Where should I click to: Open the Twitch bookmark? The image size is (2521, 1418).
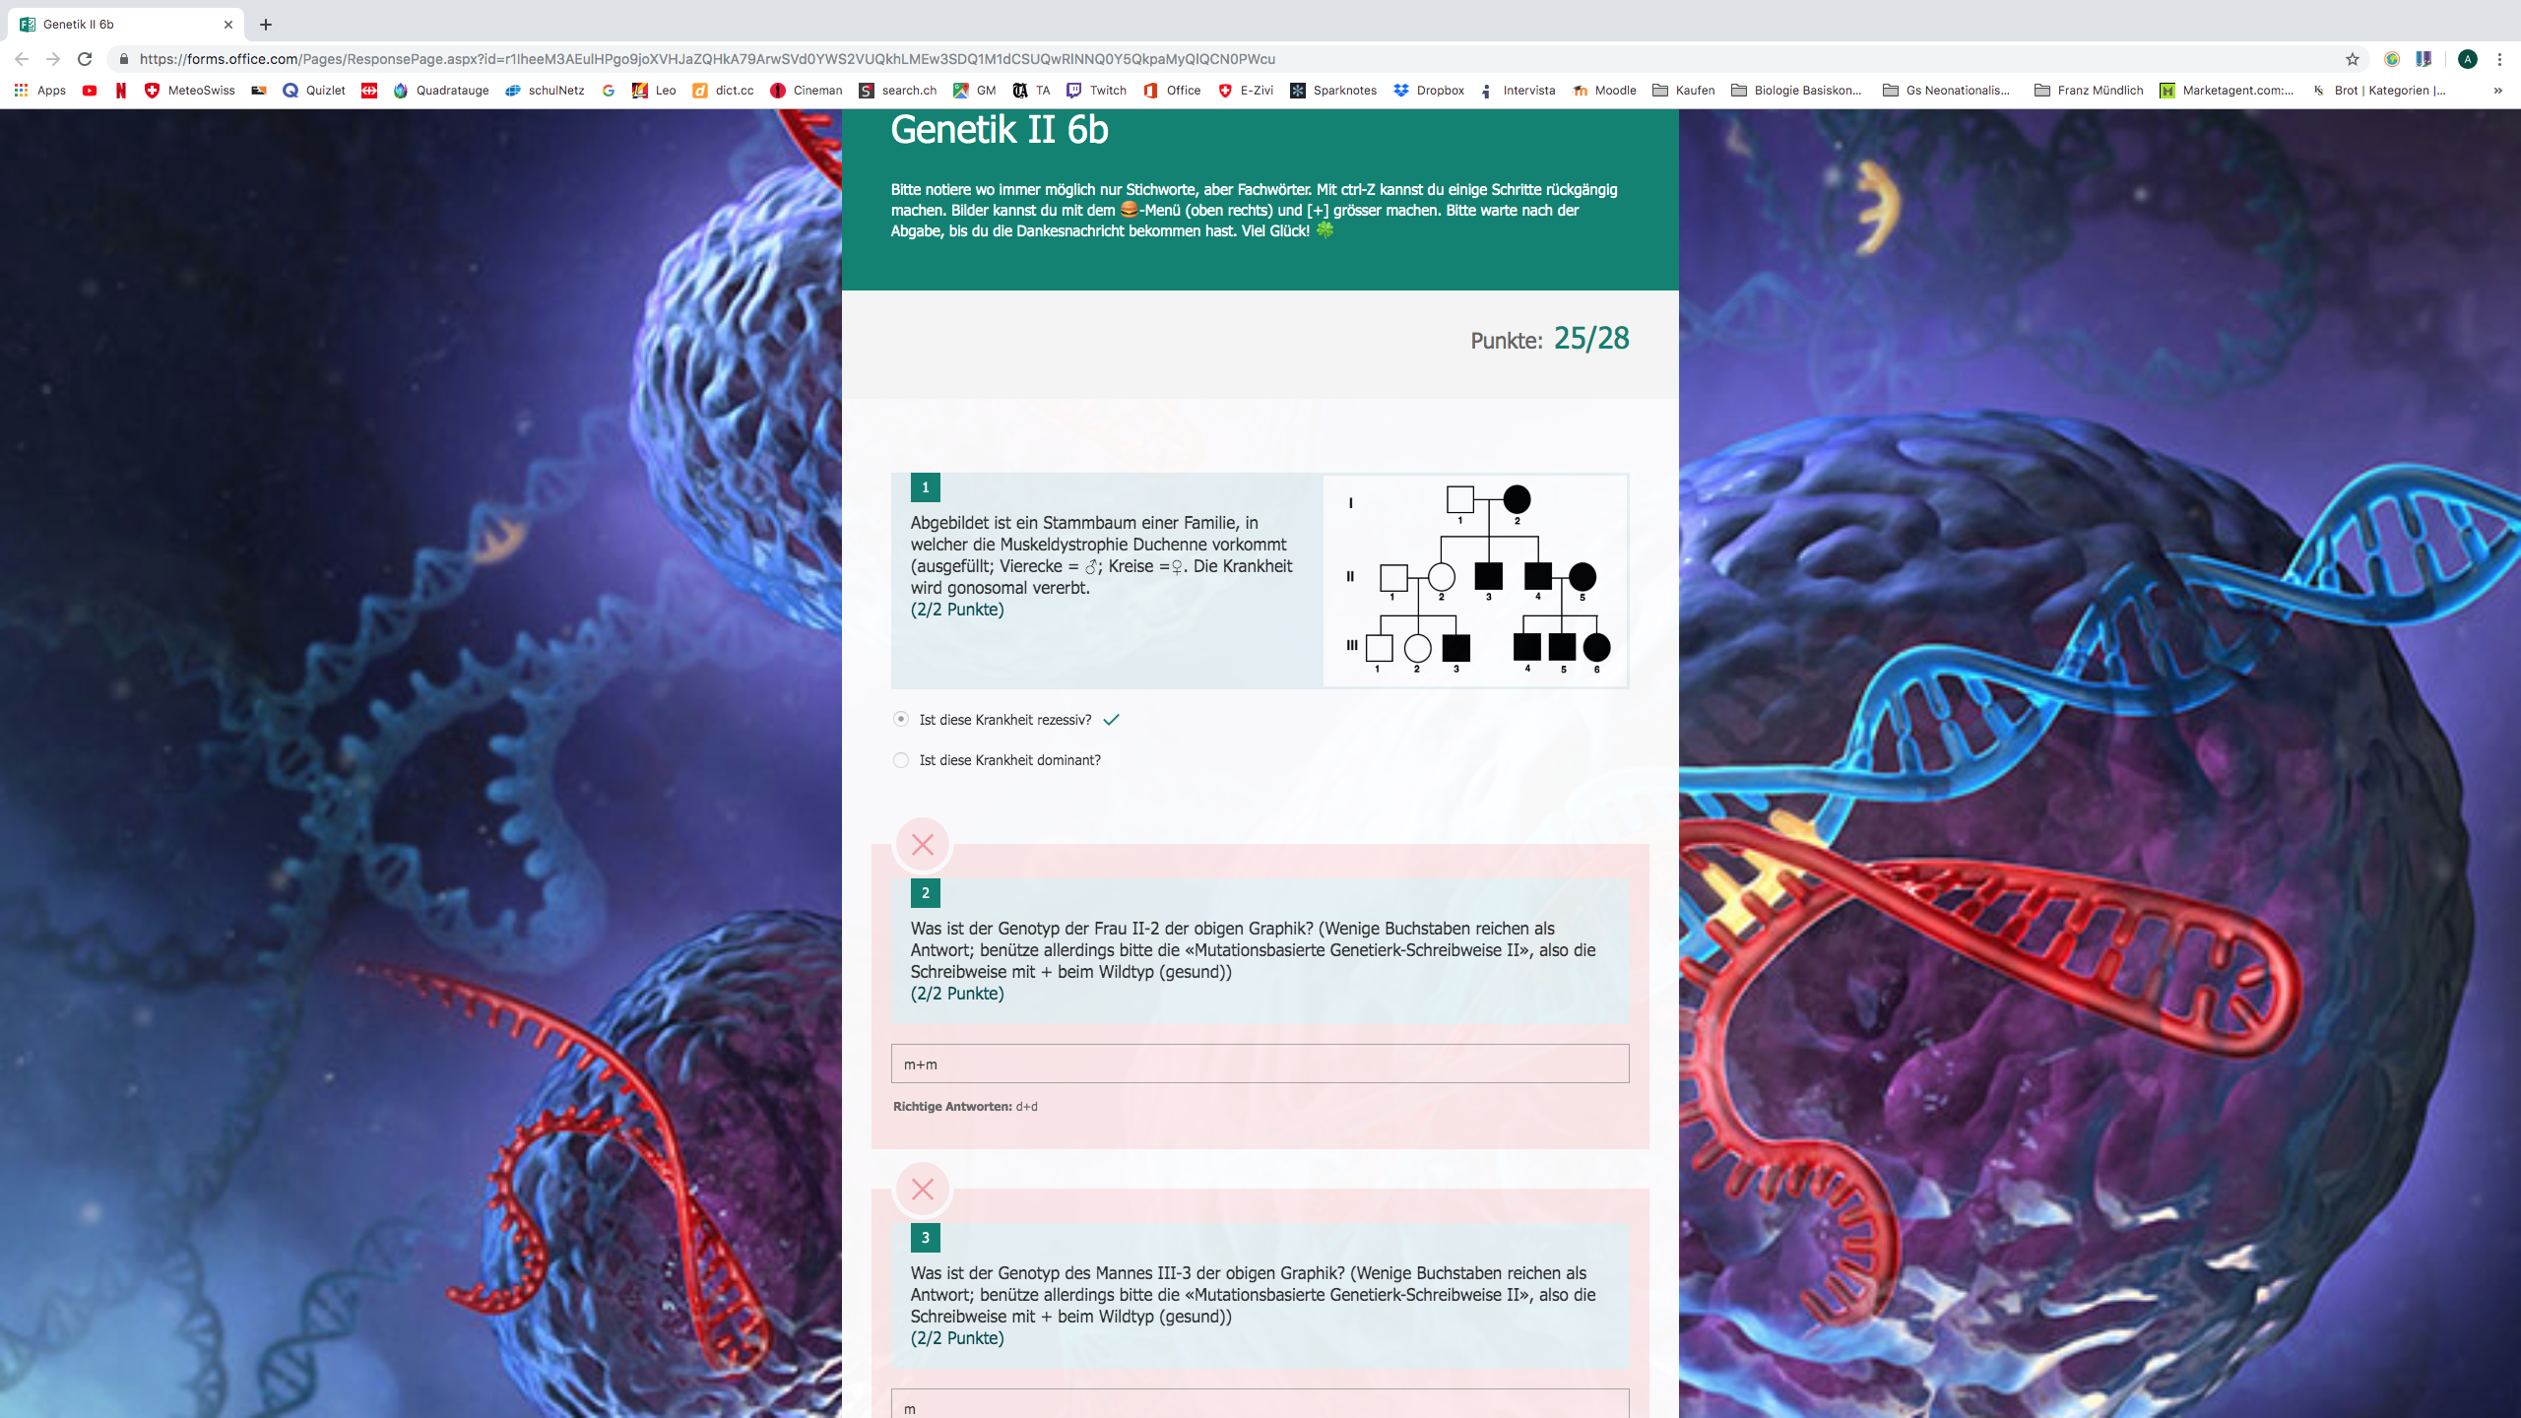1096,91
